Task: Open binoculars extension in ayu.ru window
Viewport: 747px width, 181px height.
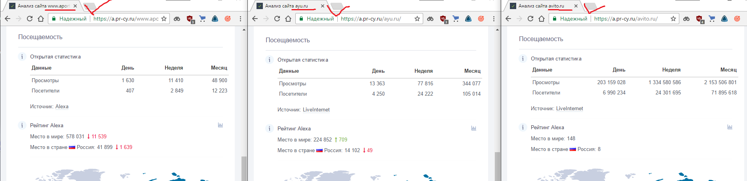Action: (430, 19)
